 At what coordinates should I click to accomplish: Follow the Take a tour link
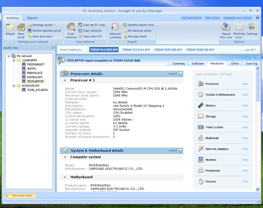[x=212, y=17]
